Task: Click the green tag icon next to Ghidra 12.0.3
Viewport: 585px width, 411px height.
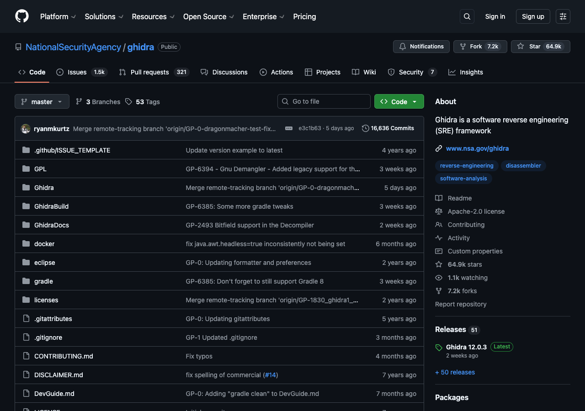Action: (x=439, y=347)
